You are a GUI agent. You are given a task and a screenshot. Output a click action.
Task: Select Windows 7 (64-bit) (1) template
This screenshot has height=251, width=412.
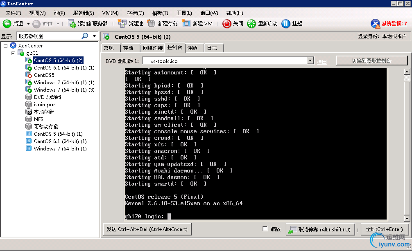60,148
